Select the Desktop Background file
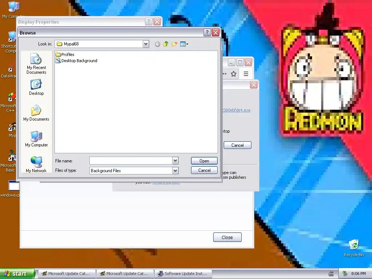372x279 pixels. coord(76,61)
